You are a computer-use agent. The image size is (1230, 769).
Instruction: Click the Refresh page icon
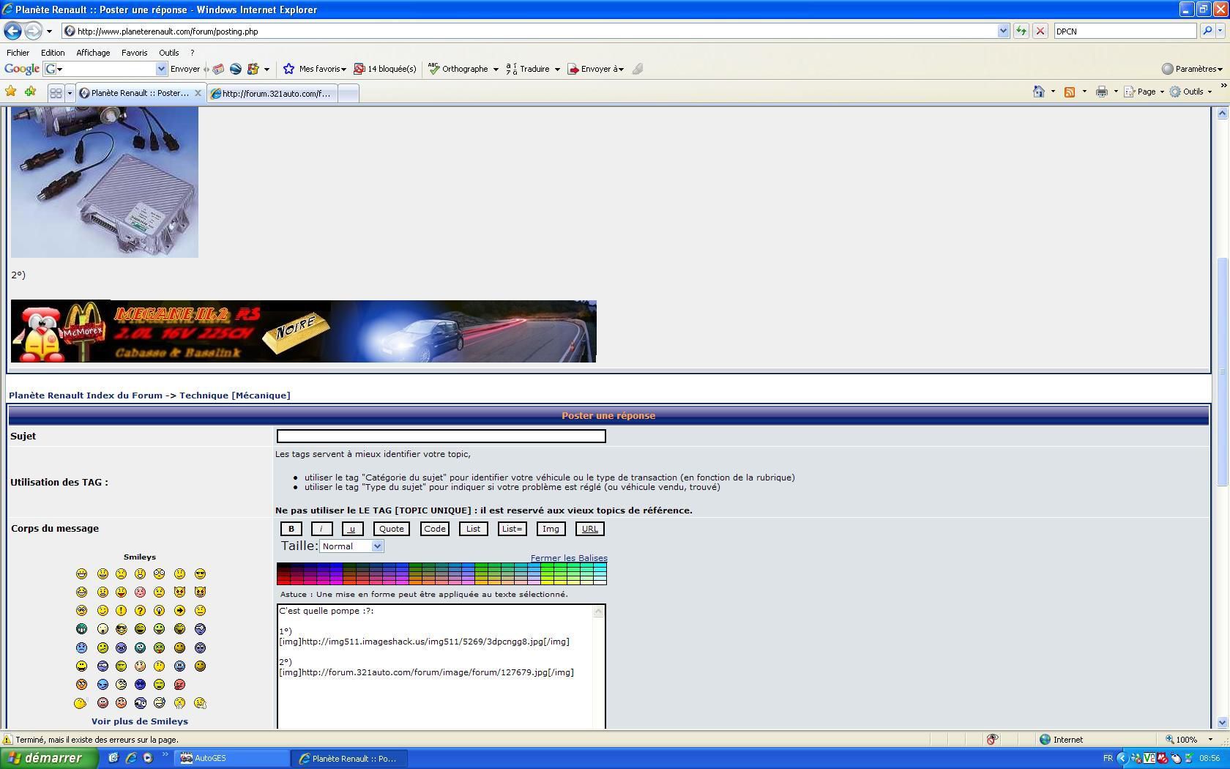coord(1021,31)
